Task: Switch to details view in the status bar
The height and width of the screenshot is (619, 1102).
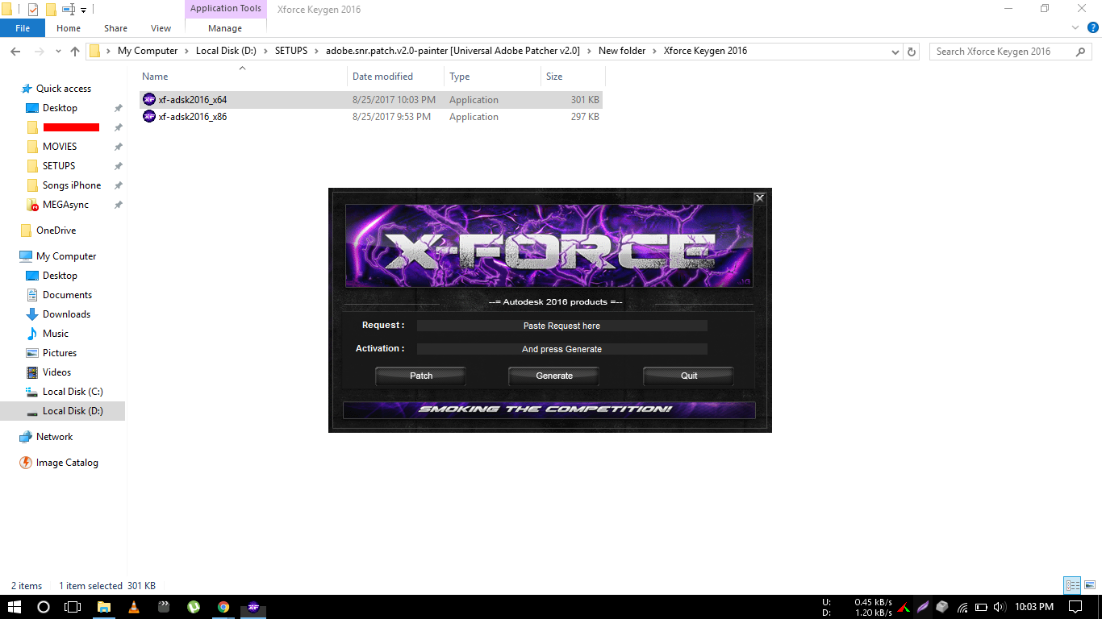Action: click(x=1072, y=586)
